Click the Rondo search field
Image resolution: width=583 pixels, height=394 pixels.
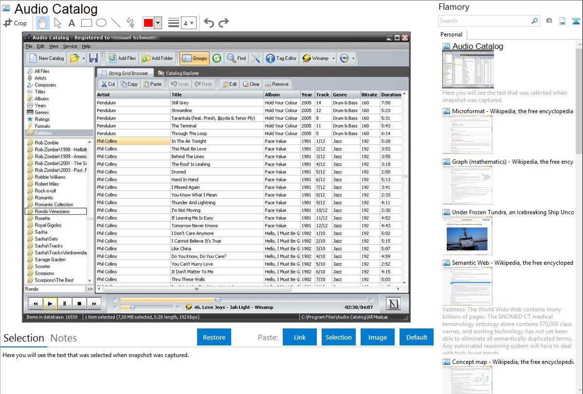55,289
